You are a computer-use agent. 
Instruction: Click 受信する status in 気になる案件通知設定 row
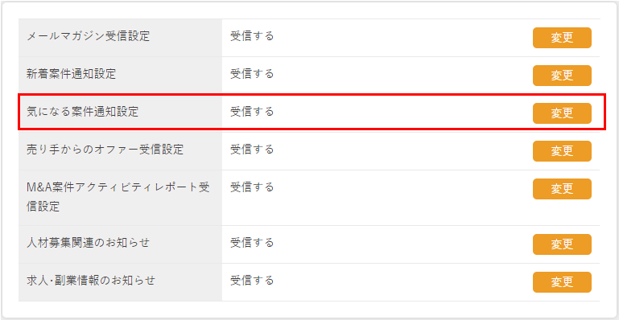(x=252, y=112)
